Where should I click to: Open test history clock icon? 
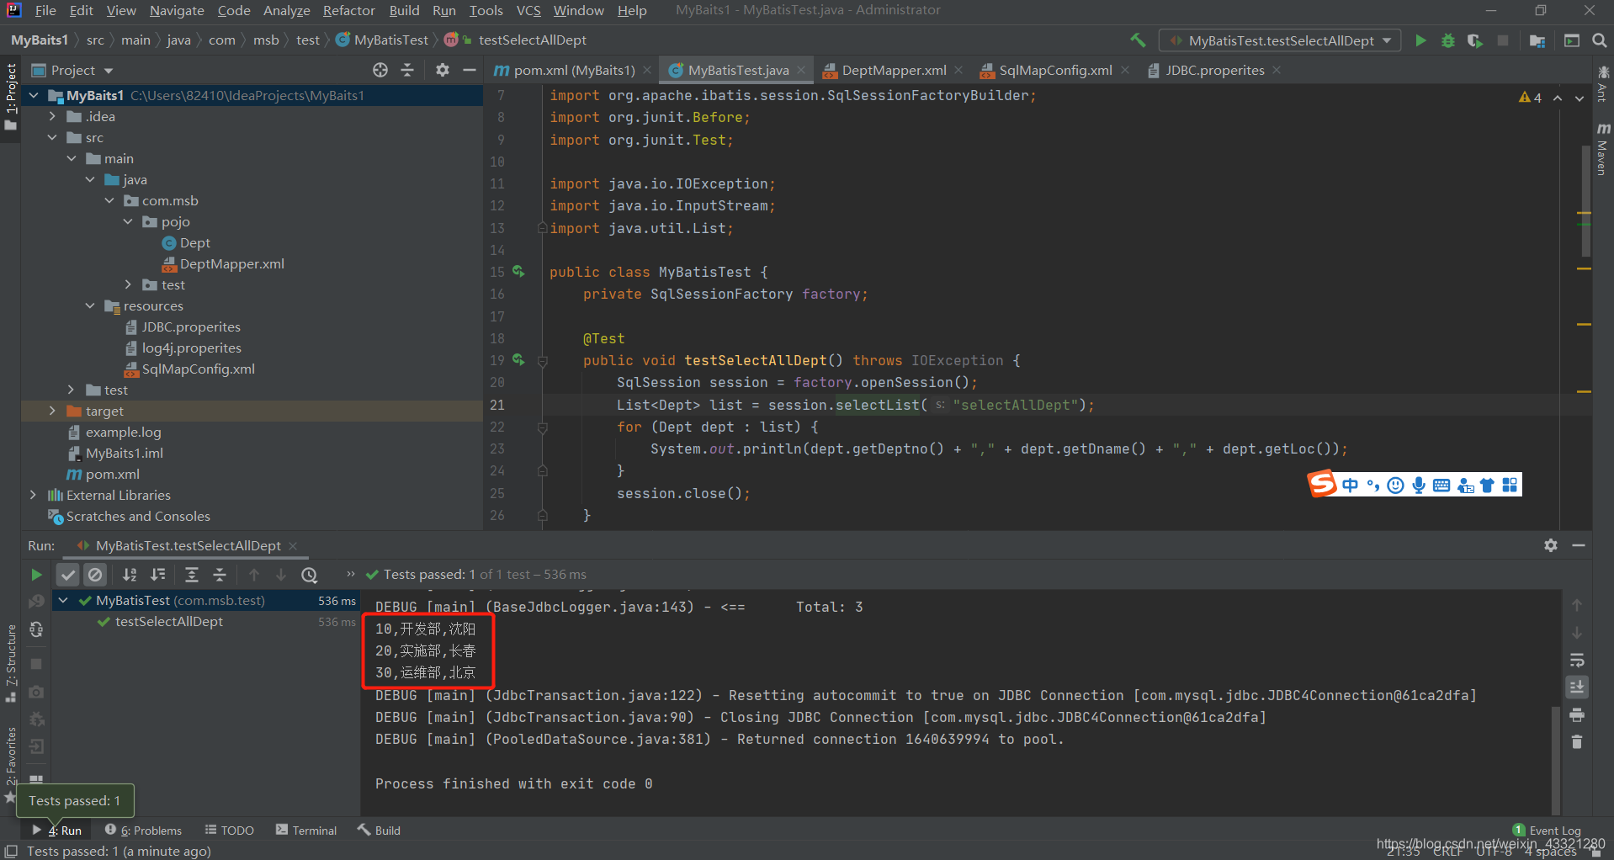coord(310,575)
